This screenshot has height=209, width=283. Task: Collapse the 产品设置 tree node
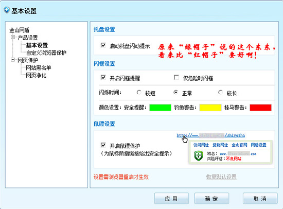(x=13, y=37)
